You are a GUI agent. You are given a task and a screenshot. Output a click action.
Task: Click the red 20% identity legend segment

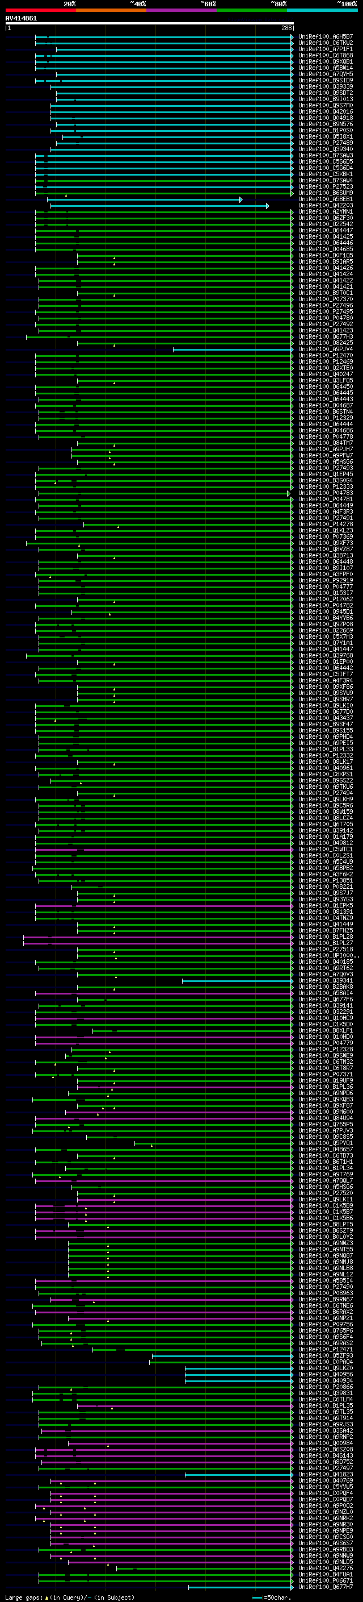pos(40,10)
